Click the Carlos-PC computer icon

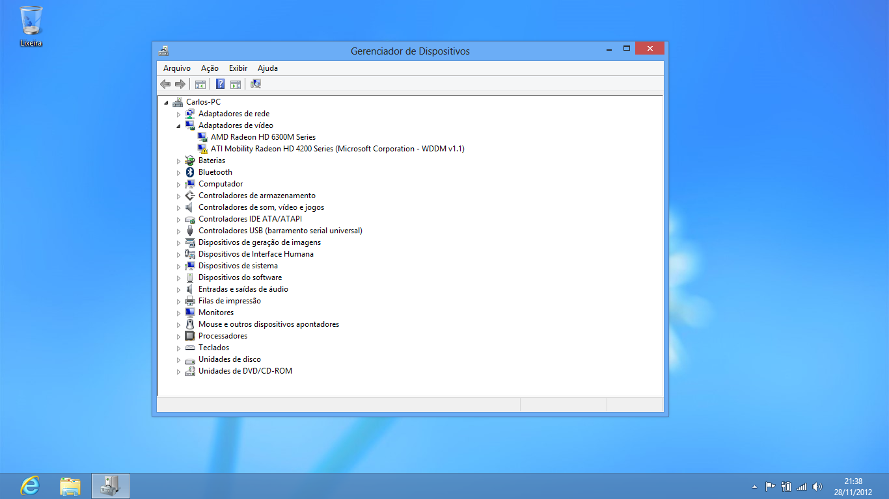(178, 102)
